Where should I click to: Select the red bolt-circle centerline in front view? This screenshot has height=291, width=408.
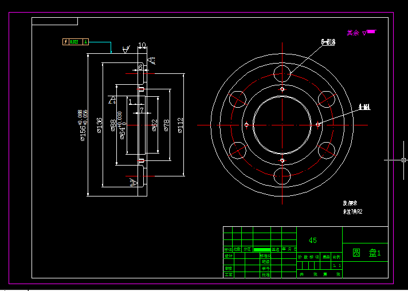tap(282, 125)
